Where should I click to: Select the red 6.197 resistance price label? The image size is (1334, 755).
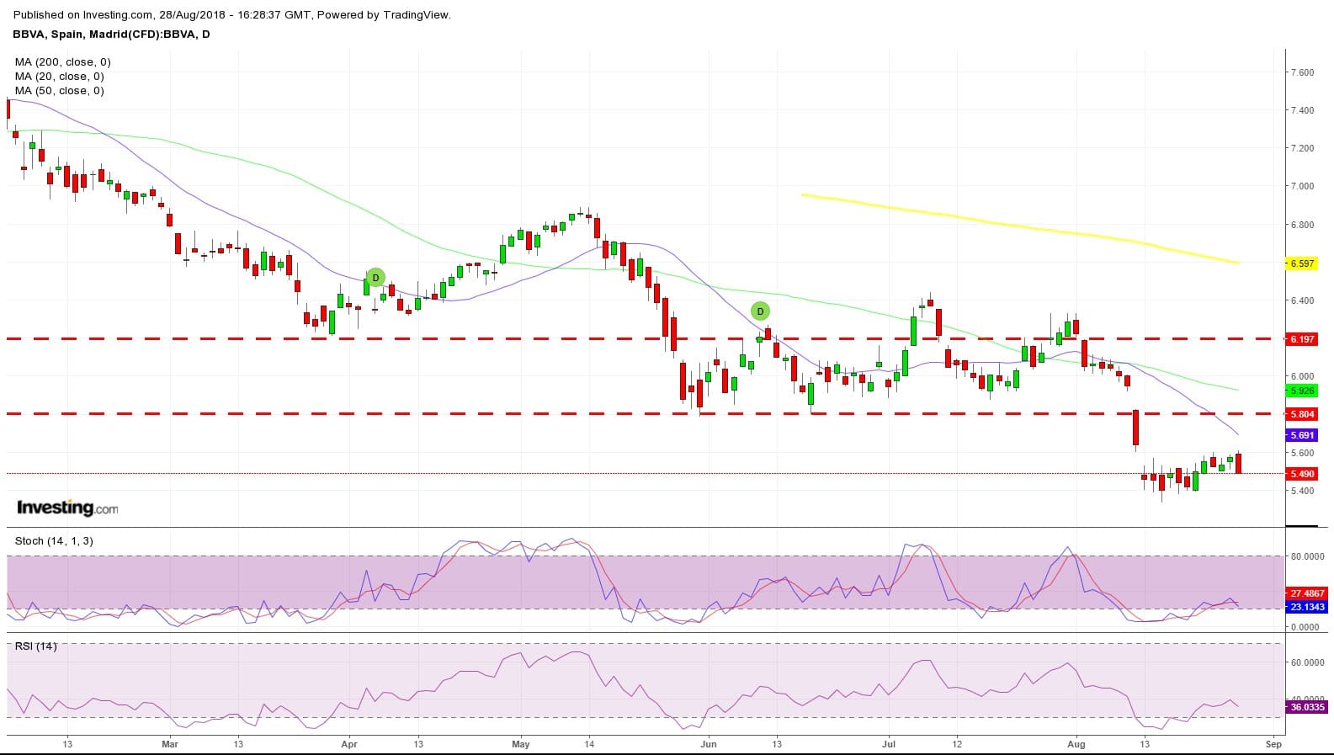(x=1301, y=339)
